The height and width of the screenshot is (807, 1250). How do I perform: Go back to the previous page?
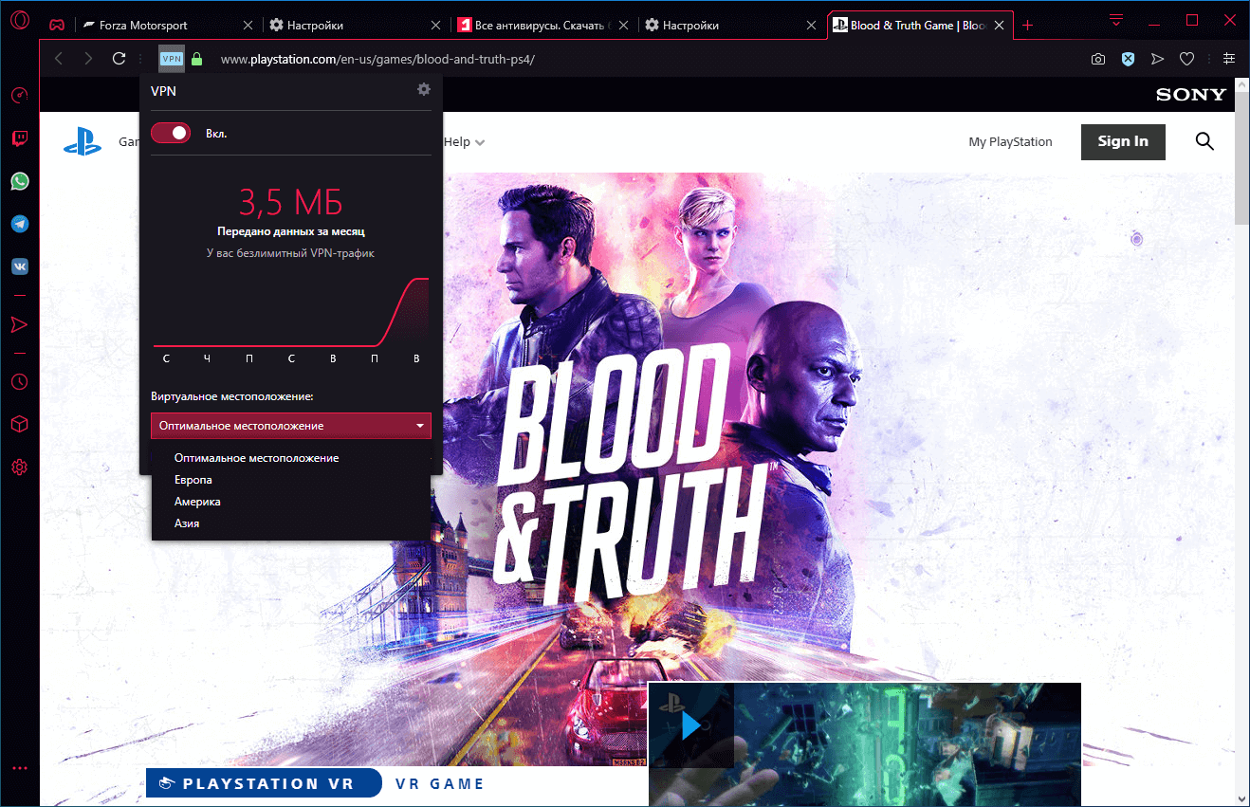(x=59, y=59)
